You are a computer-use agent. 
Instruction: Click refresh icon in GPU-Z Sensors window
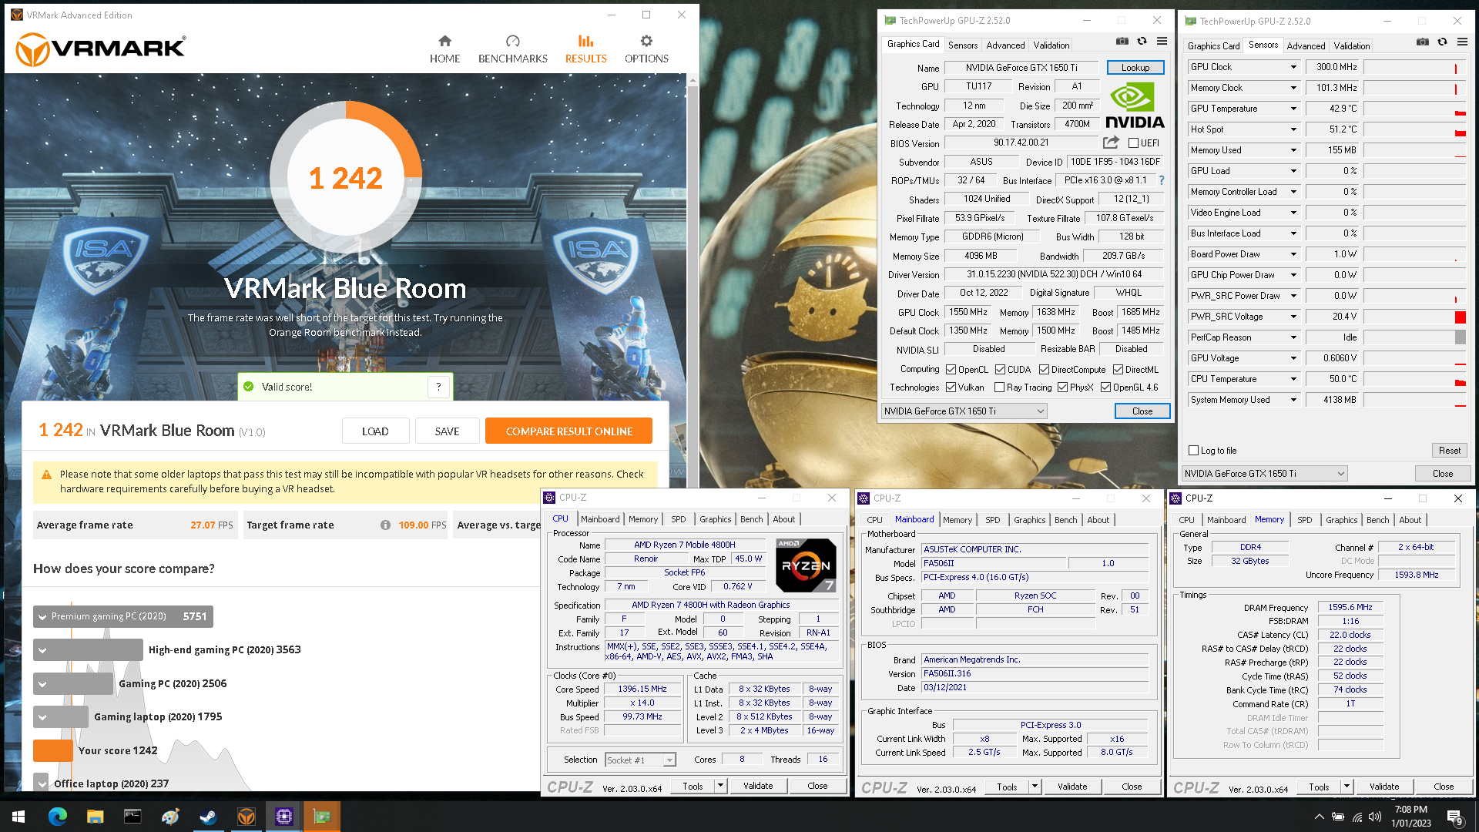[x=1442, y=42]
